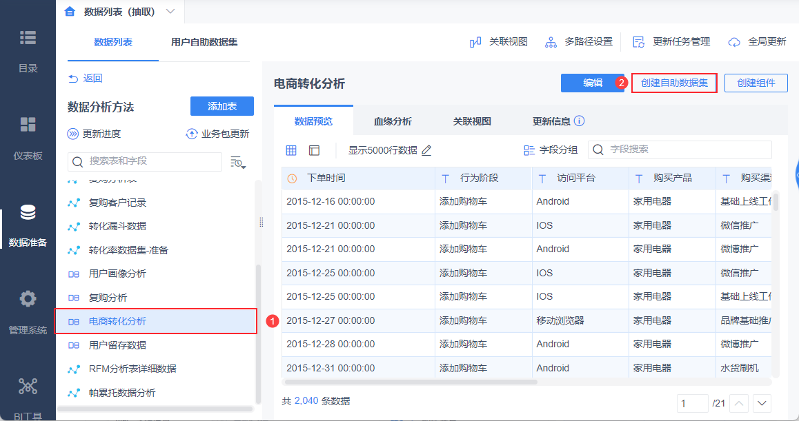Click the T type icon in 购买产品 header
The height and width of the screenshot is (421, 799).
(639, 178)
